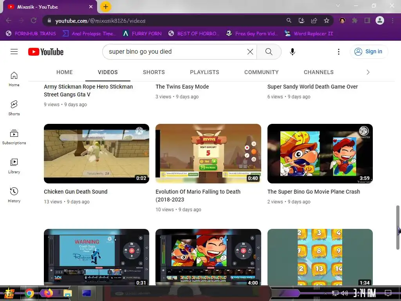Clear the search box with the X
This screenshot has width=401, height=301.
pos(250,52)
